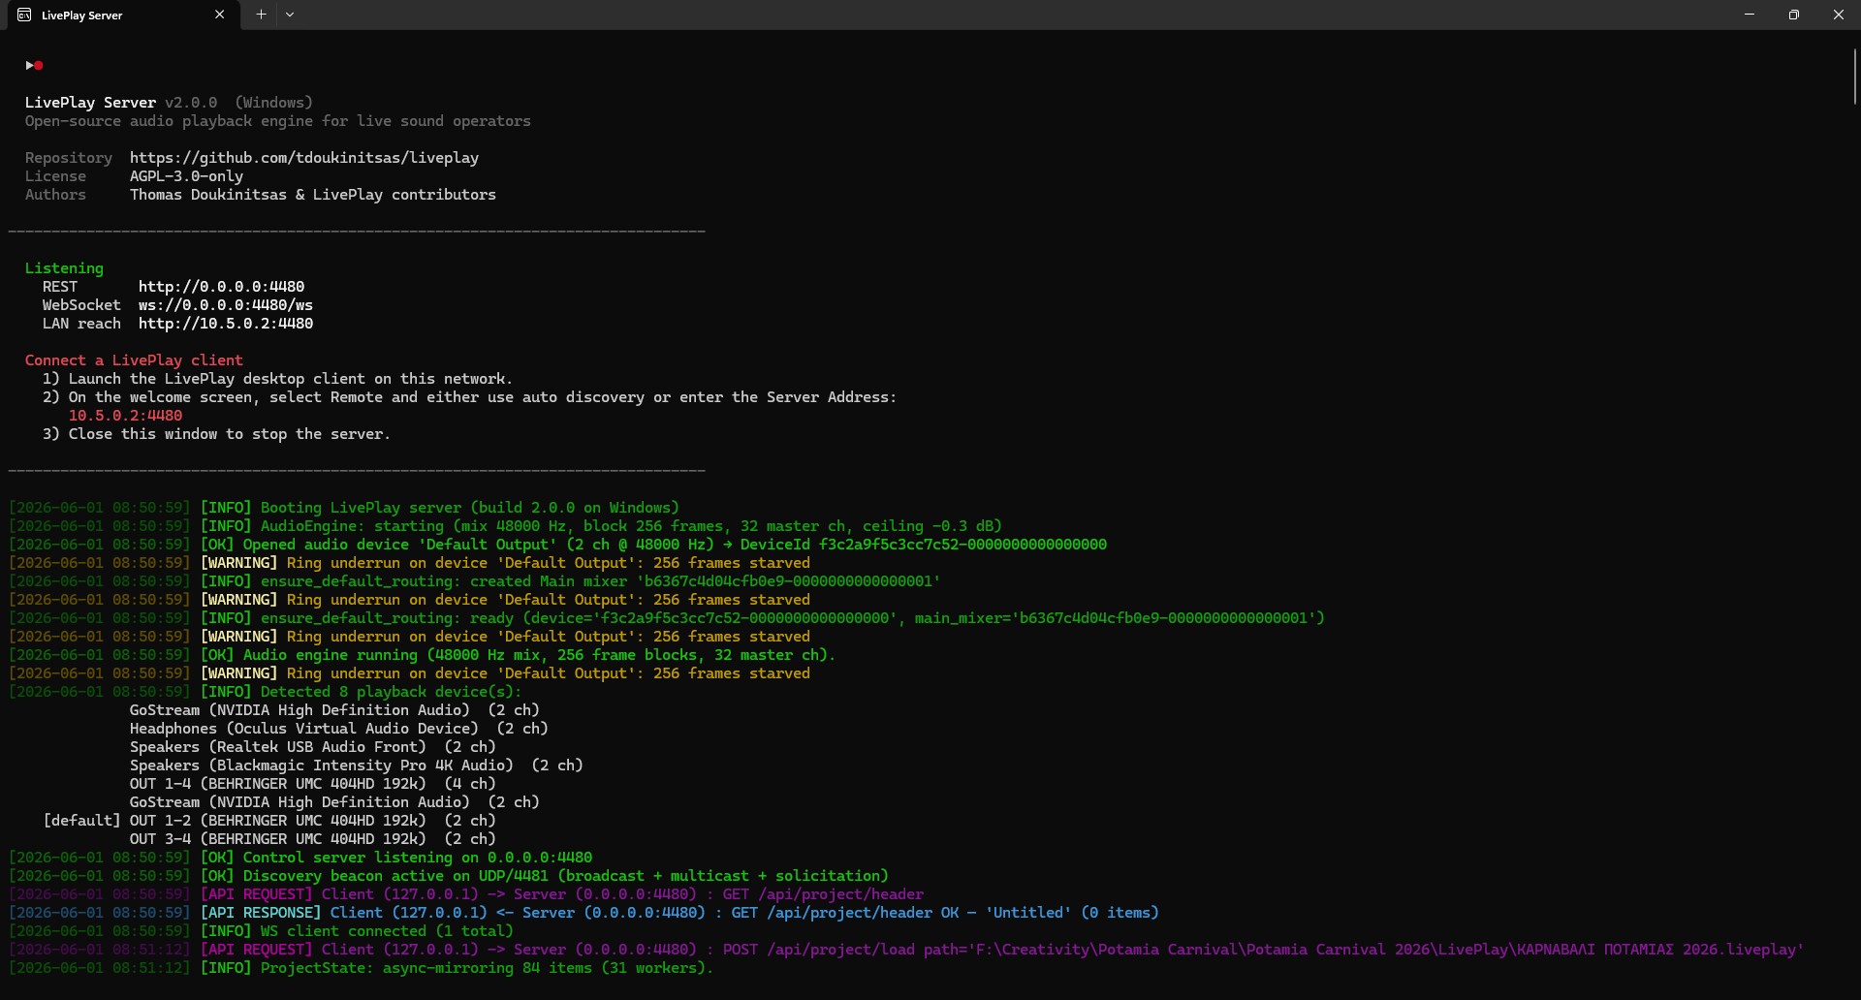Click 'ensure_default_routing: ready' log line
The height and width of the screenshot is (1000, 1861).
[x=667, y=617]
